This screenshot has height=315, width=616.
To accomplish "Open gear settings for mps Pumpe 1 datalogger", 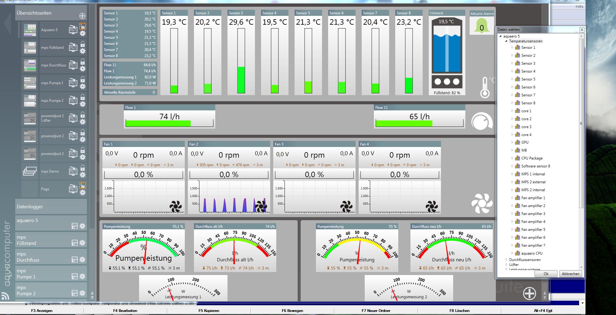I will (82, 276).
